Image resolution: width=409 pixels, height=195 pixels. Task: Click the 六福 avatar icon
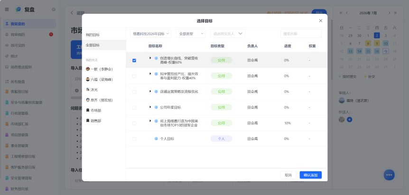88,79
